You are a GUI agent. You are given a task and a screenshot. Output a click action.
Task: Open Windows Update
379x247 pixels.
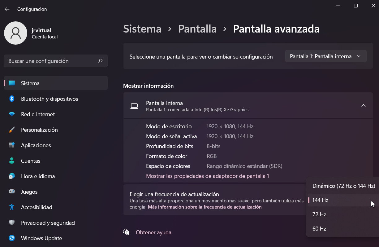coord(42,238)
